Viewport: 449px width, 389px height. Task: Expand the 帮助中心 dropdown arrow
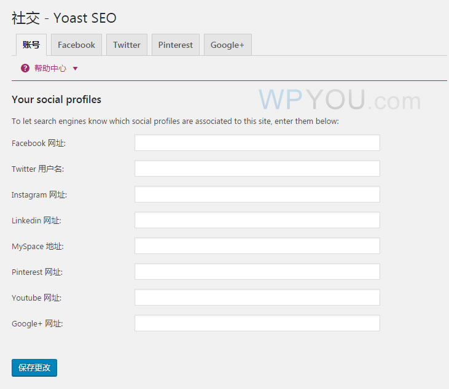[76, 69]
